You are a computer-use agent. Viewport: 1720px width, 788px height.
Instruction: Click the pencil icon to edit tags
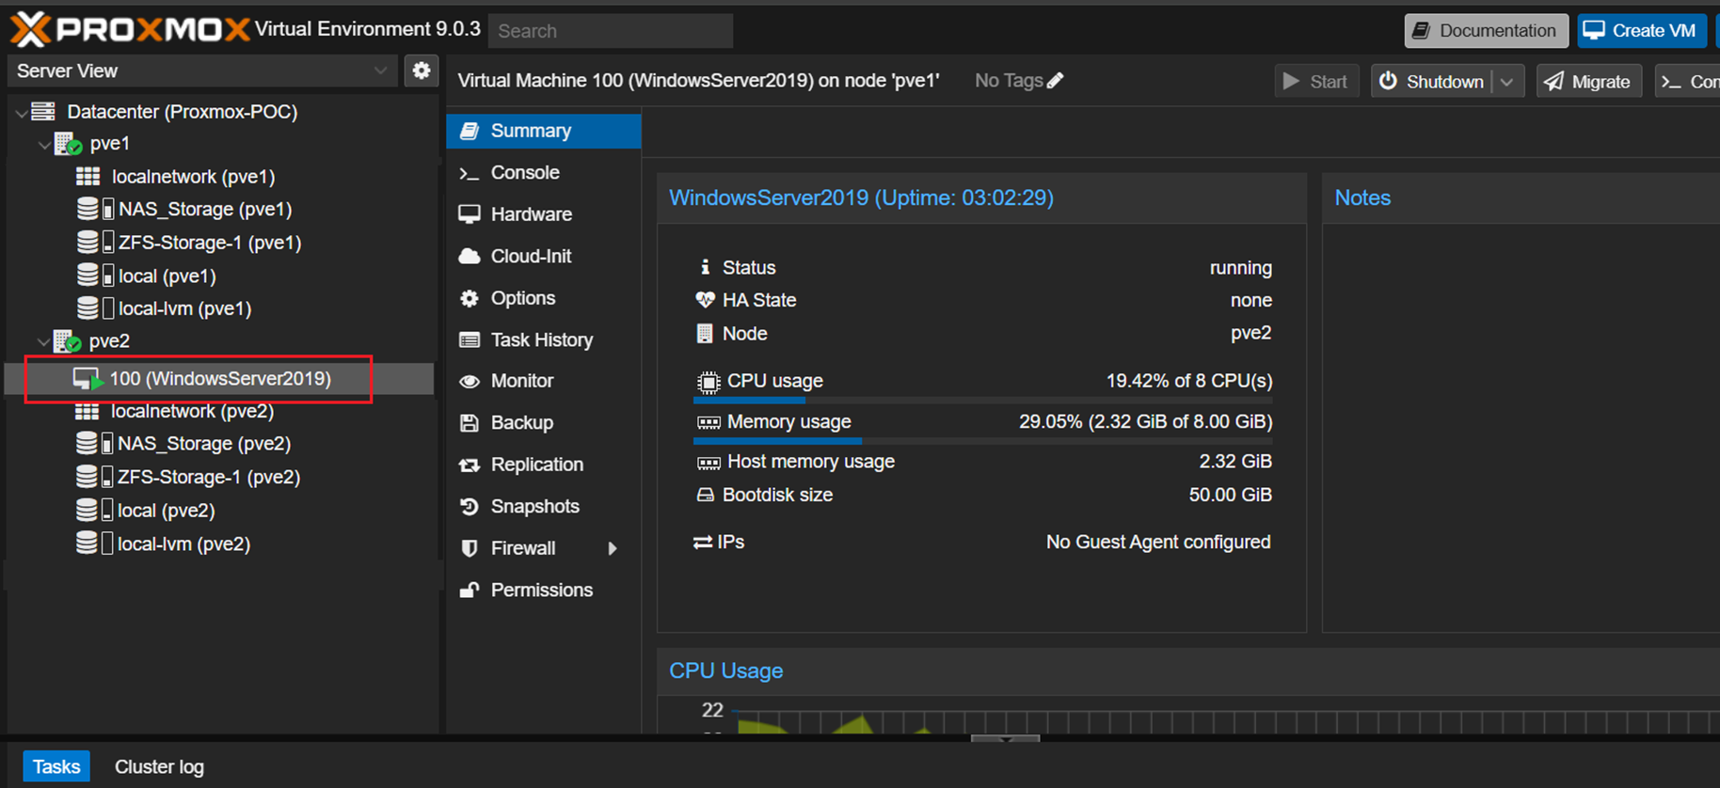1056,81
